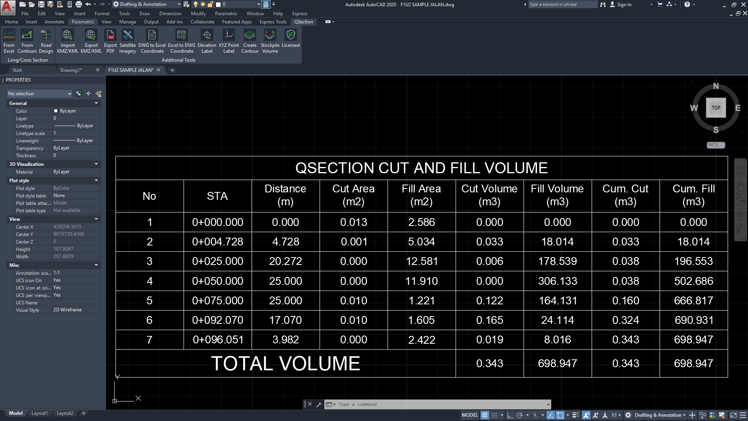Collapse the 3D Visualization section
Screen dimensions: 748x421
point(96,164)
